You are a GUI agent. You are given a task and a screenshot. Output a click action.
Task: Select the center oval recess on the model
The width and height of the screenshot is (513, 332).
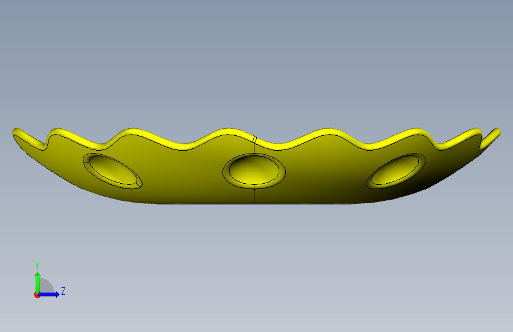[x=254, y=171]
